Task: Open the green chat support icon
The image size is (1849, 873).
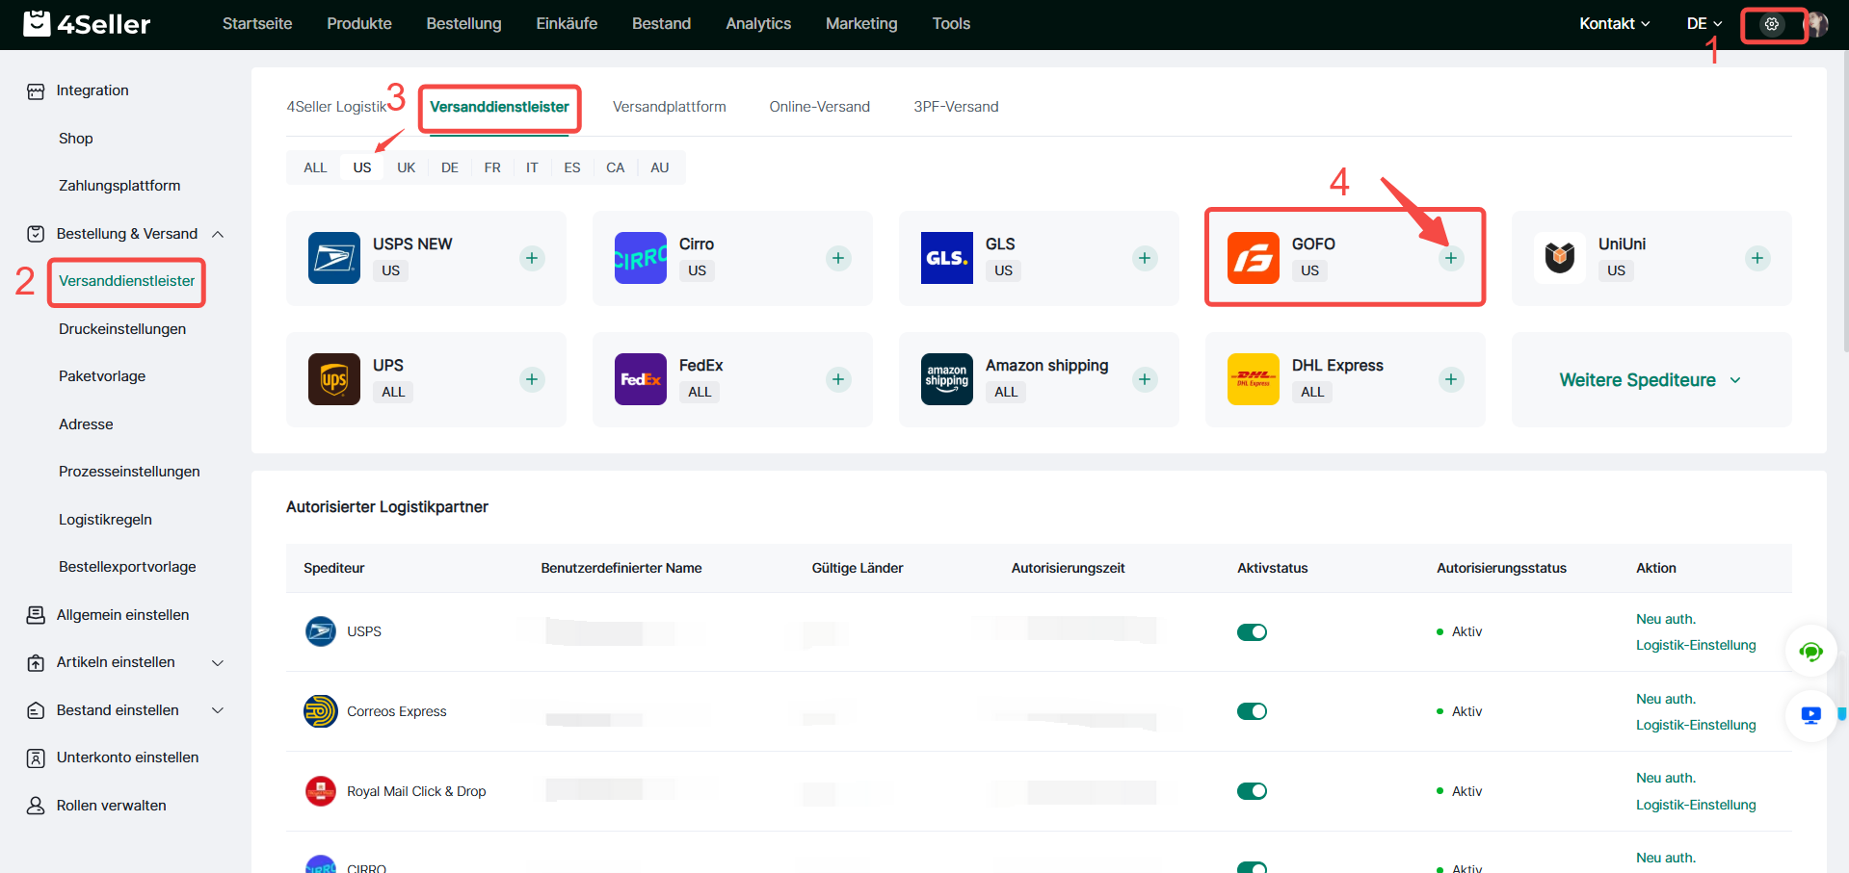Action: click(x=1810, y=652)
